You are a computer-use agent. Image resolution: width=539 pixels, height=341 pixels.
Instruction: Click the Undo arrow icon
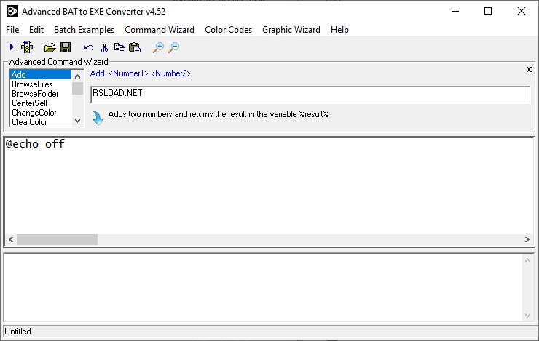click(x=88, y=47)
